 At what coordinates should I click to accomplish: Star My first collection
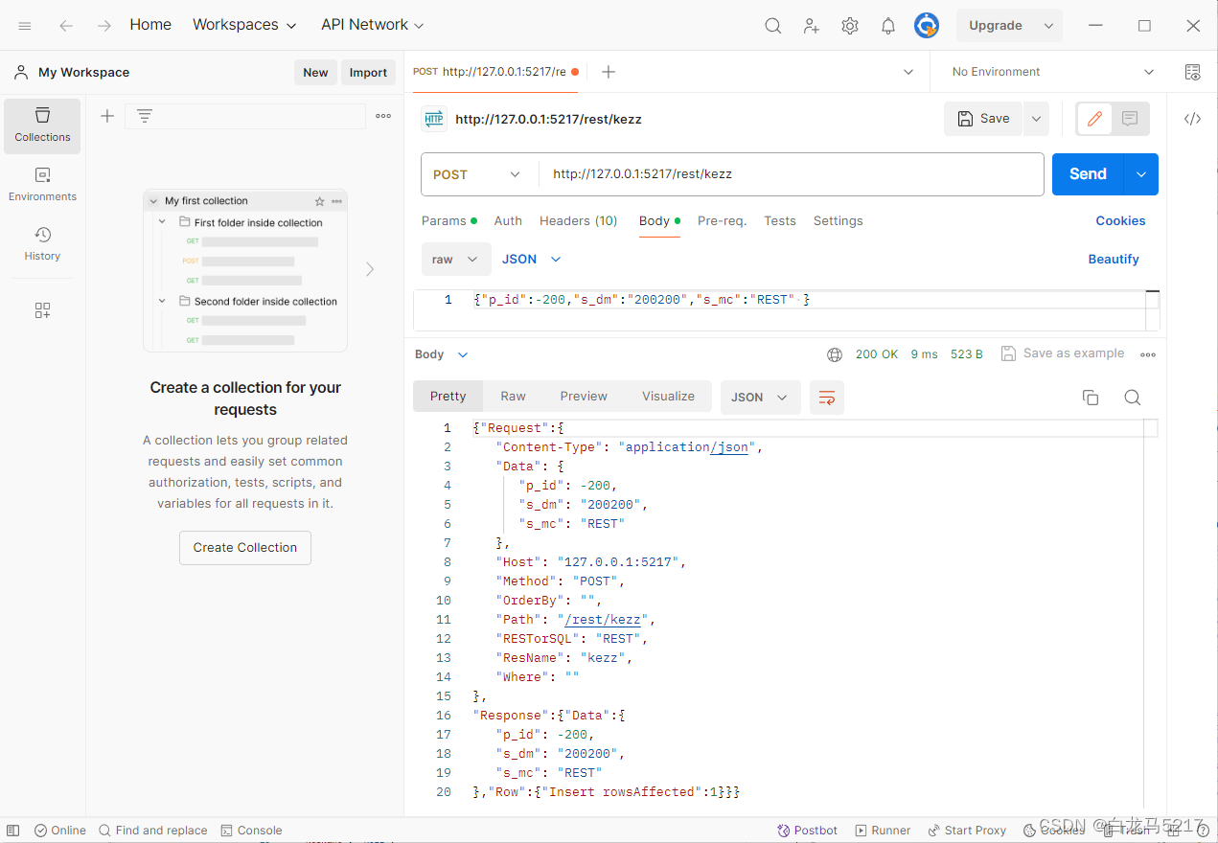(x=320, y=201)
